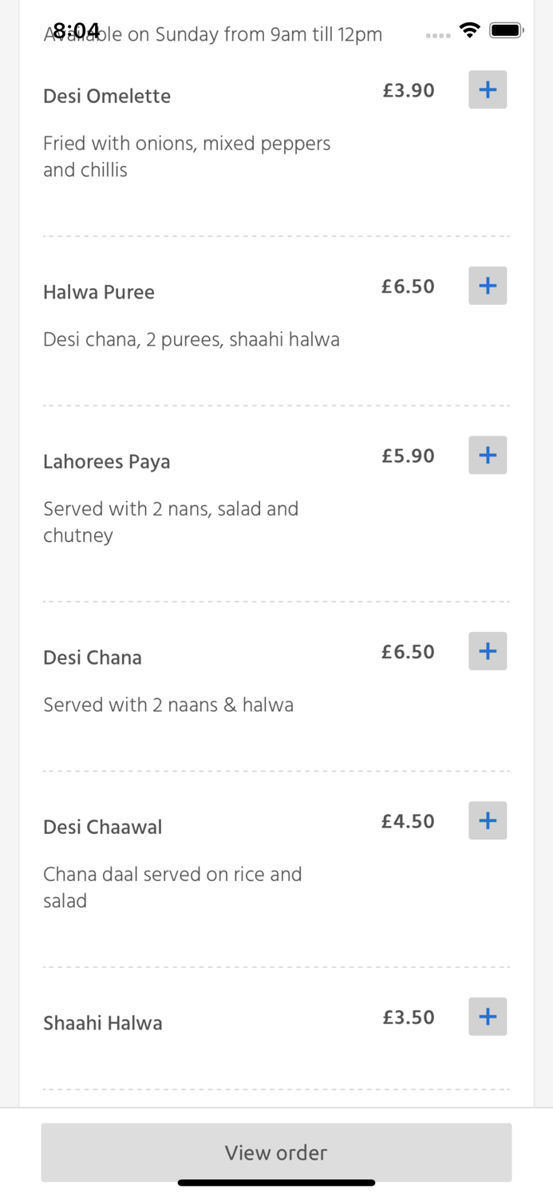Add Desi Chana to your basket
Image resolution: width=553 pixels, height=1197 pixels.
487,650
